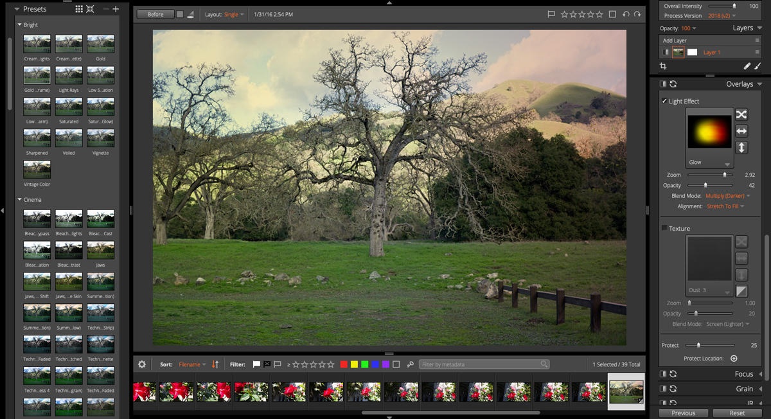Enable the Texture checkbox

[664, 228]
